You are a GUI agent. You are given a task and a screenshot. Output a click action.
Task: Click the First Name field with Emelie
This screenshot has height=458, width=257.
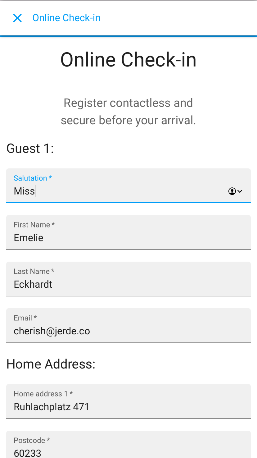point(128,238)
